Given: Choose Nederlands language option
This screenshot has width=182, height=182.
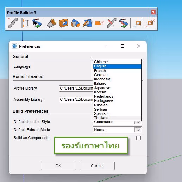Looking at the screenshot, I should point(117,96).
